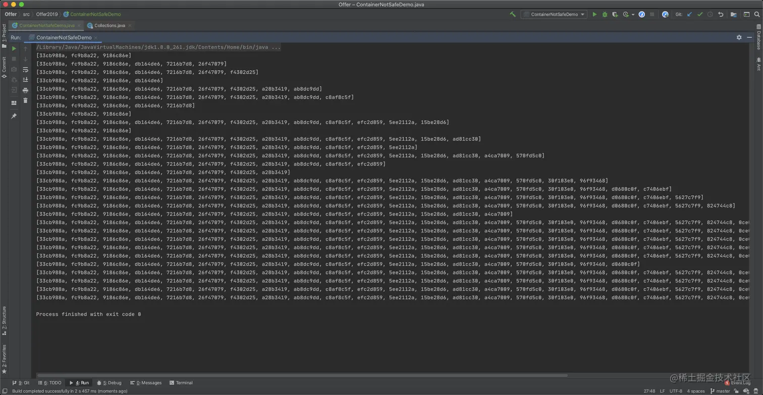
Task: Click the Restore Layout icon in the Run panel
Action: 14,102
